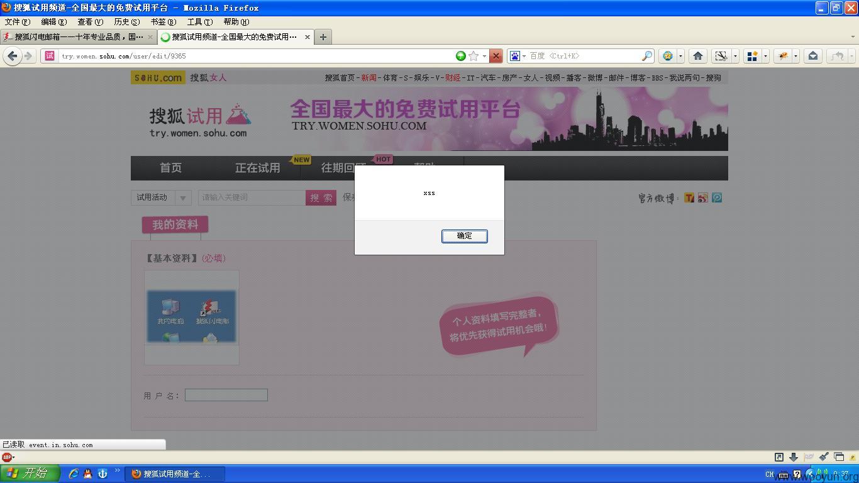Switch to the 搜狐闪电邮箱 tab

click(x=78, y=37)
